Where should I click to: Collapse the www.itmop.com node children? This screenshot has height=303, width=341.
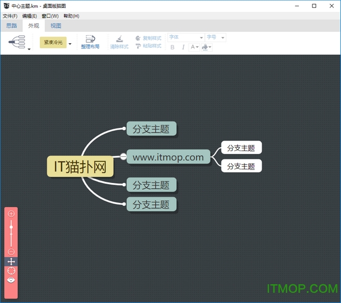[x=123, y=156]
